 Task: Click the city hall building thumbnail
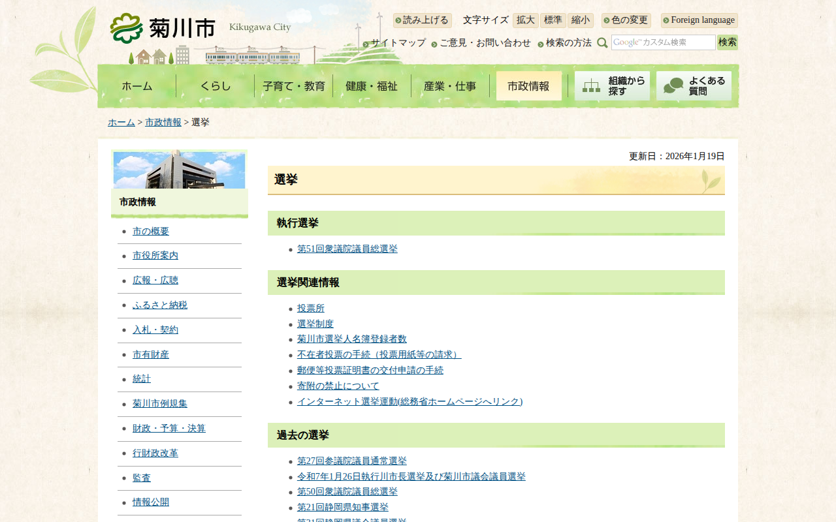point(179,170)
